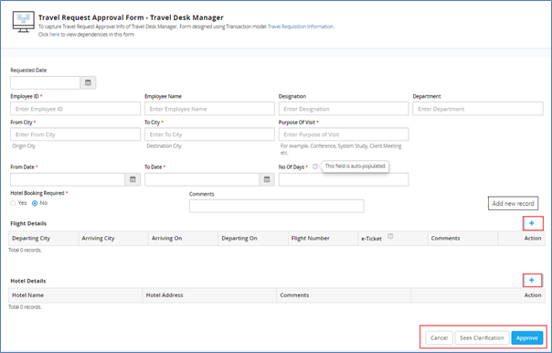552x353 pixels.
Task: Click the Purpose Of Visit input
Action: tap(344, 134)
